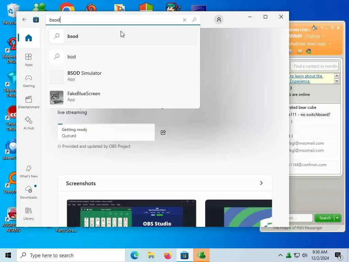Open the Gaming section in Store sidebar
The image size is (349, 262).
pos(29,81)
